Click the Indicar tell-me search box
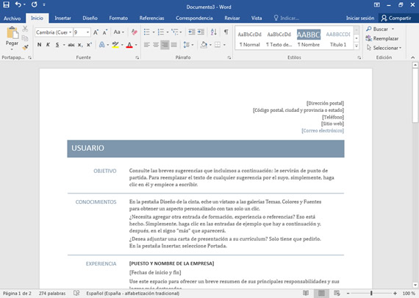 click(287, 18)
